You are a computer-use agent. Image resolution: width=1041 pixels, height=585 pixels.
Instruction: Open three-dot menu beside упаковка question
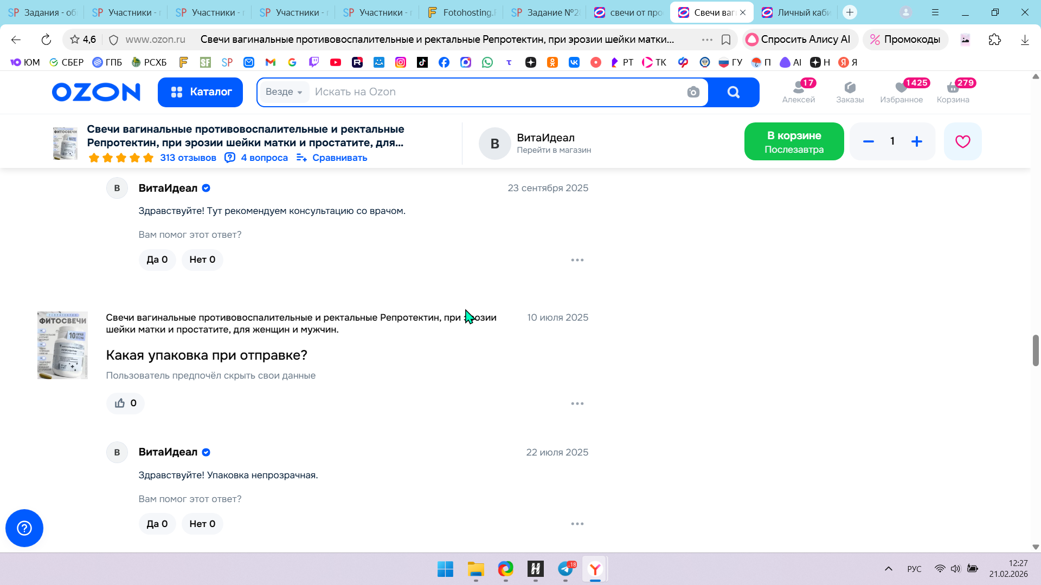pos(577,404)
